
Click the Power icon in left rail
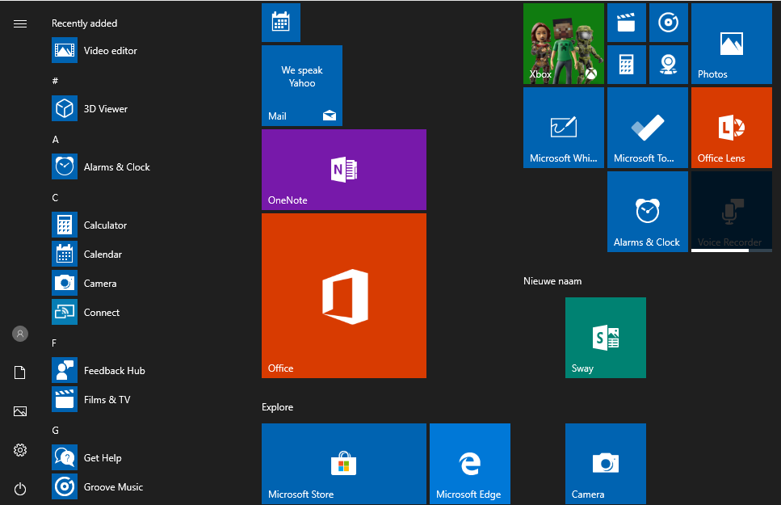[x=20, y=489]
